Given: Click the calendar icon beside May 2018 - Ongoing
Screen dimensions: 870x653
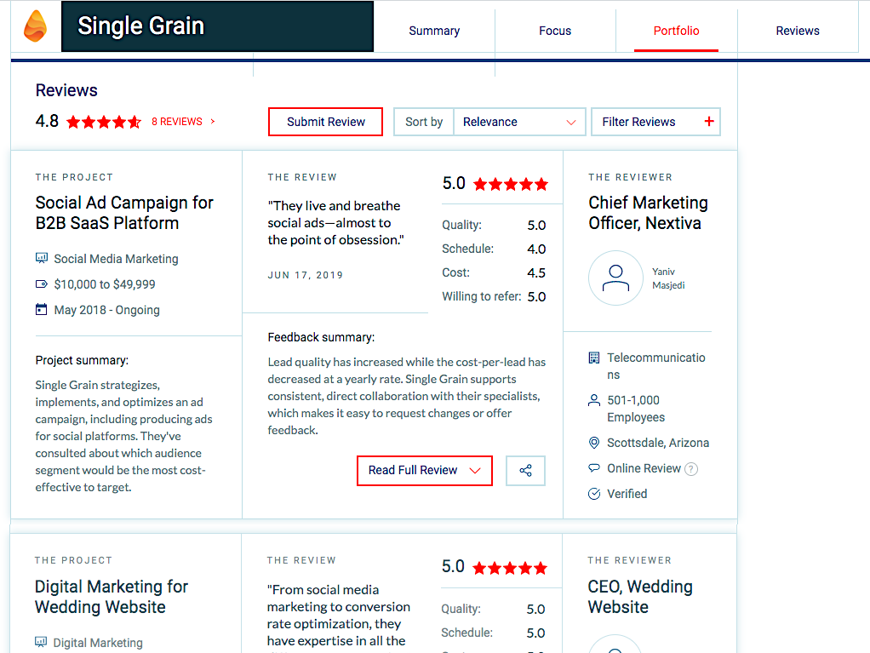Looking at the screenshot, I should tap(42, 310).
